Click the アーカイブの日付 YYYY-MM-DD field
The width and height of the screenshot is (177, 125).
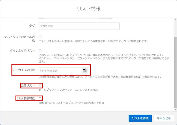pos(60,71)
